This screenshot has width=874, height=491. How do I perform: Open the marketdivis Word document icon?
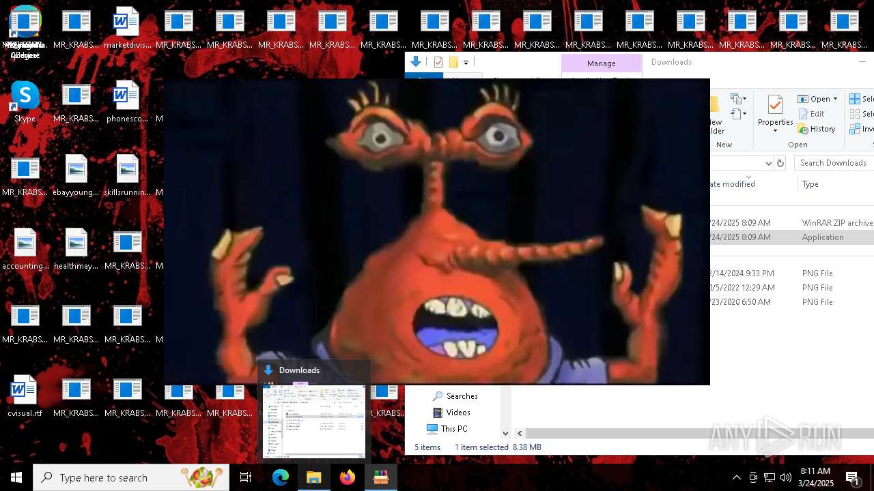(127, 29)
